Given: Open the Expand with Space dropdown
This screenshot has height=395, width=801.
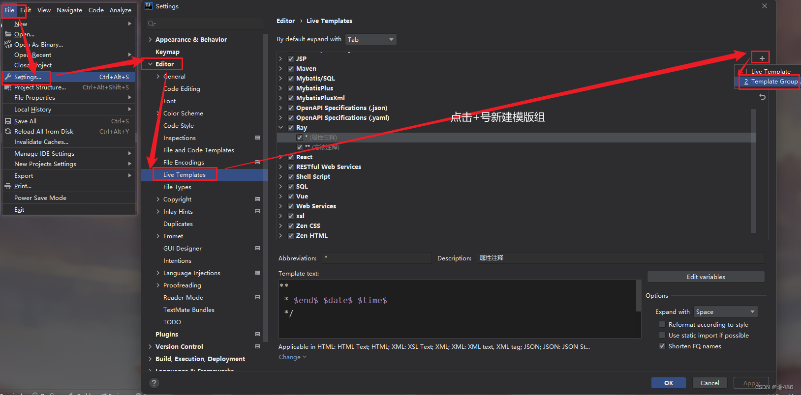Looking at the screenshot, I should click(x=726, y=311).
